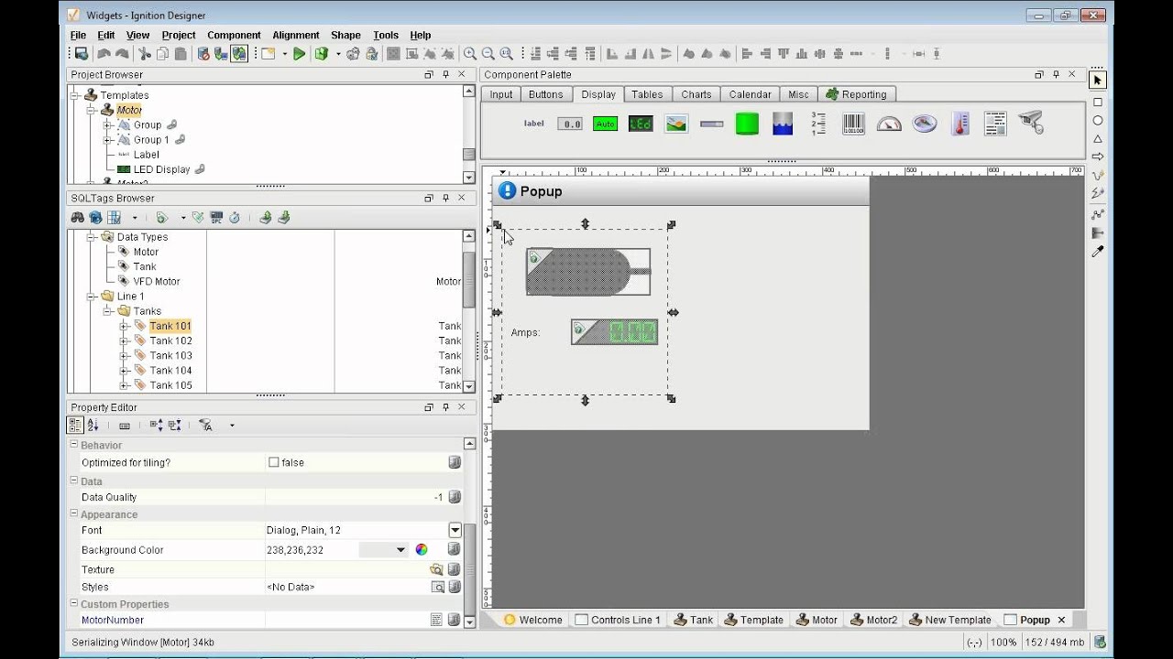Viewport: 1173px width, 659px height.
Task: Select VFD Motor data type
Action: pos(156,282)
